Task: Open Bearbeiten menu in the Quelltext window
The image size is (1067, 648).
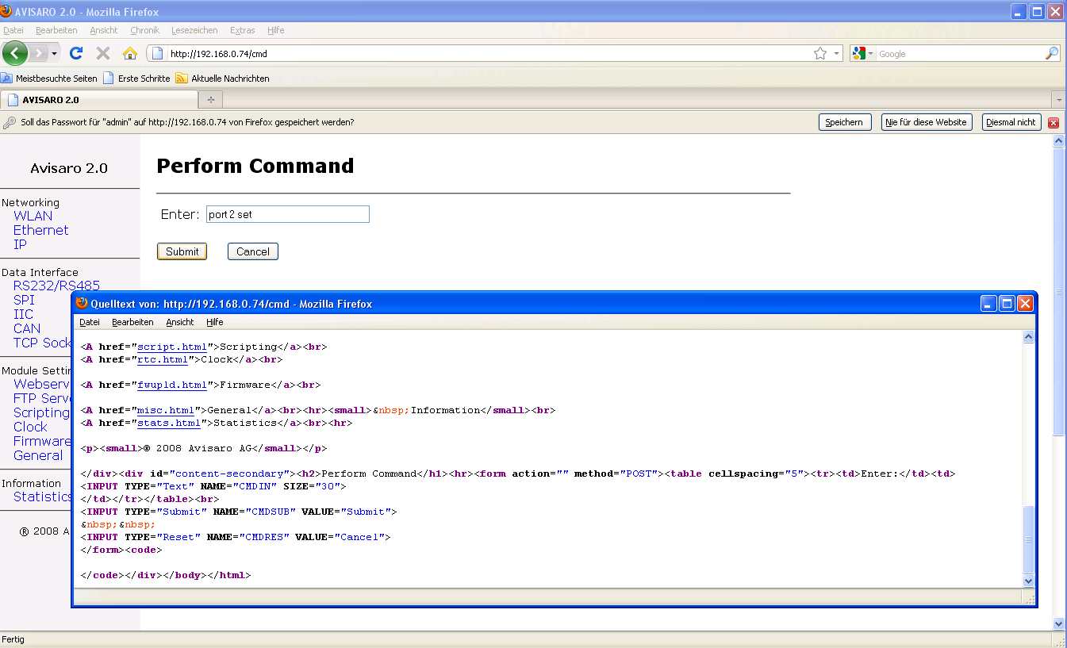Action: click(x=132, y=322)
